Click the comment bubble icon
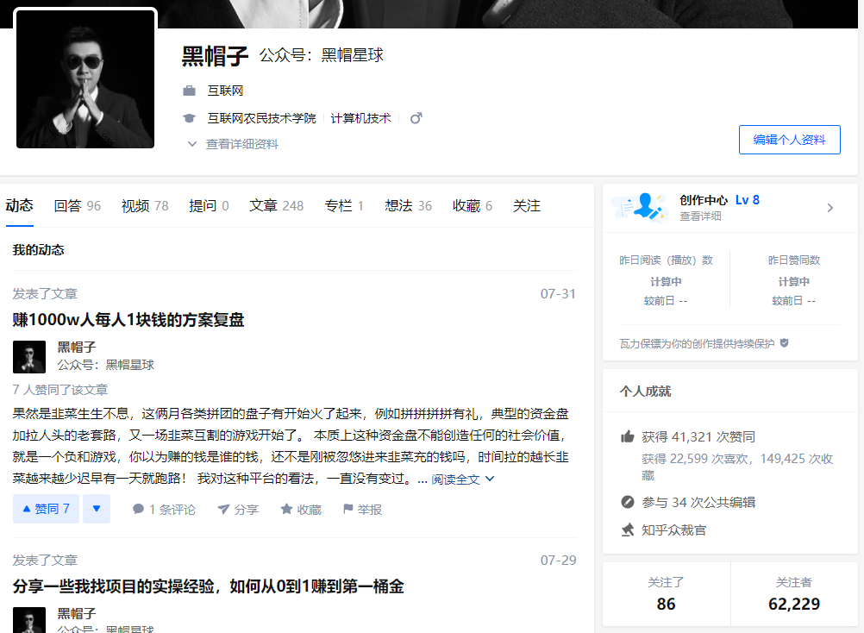 (138, 510)
